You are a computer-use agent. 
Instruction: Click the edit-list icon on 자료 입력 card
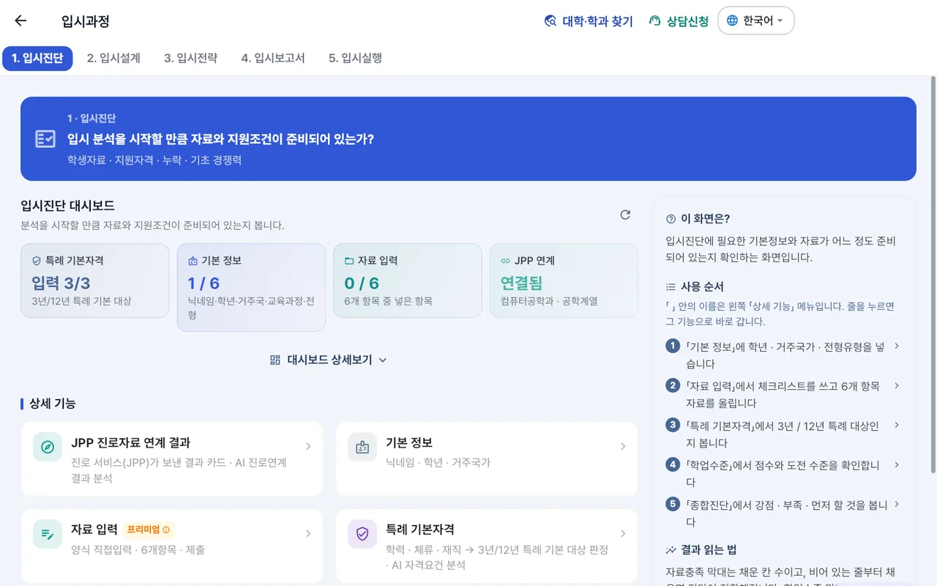(48, 534)
